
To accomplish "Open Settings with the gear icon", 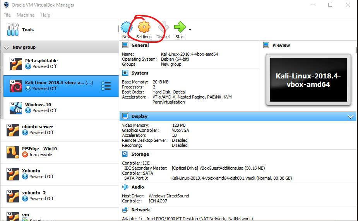I will [144, 27].
